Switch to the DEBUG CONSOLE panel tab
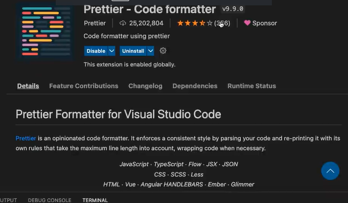Screen dimensions: 348x203 [x=49, y=200]
